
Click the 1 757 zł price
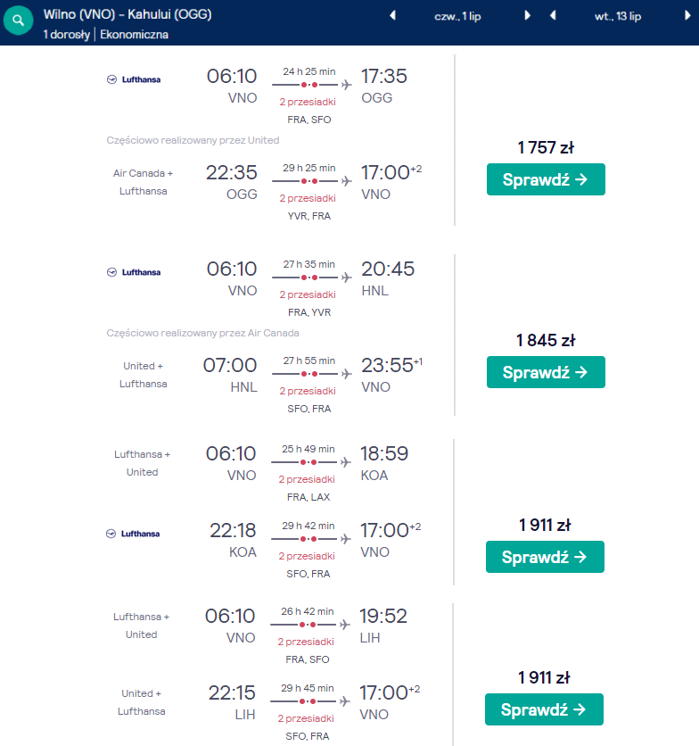[x=546, y=147]
